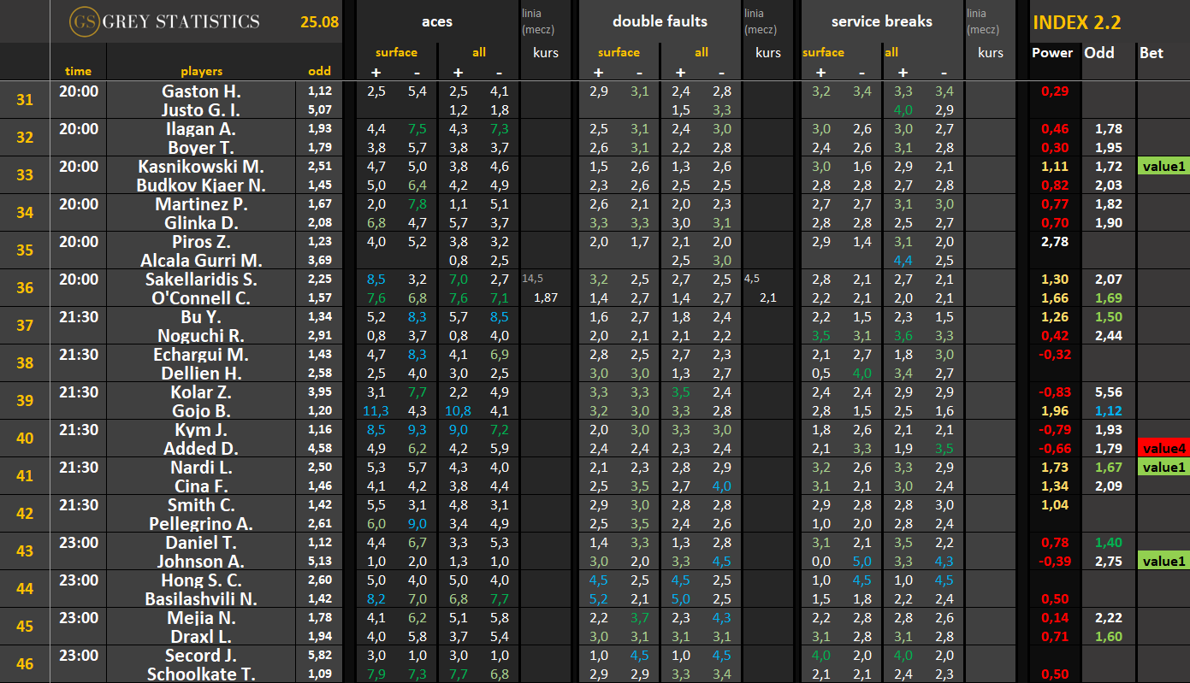
Task: Select the aces section header
Action: [437, 21]
